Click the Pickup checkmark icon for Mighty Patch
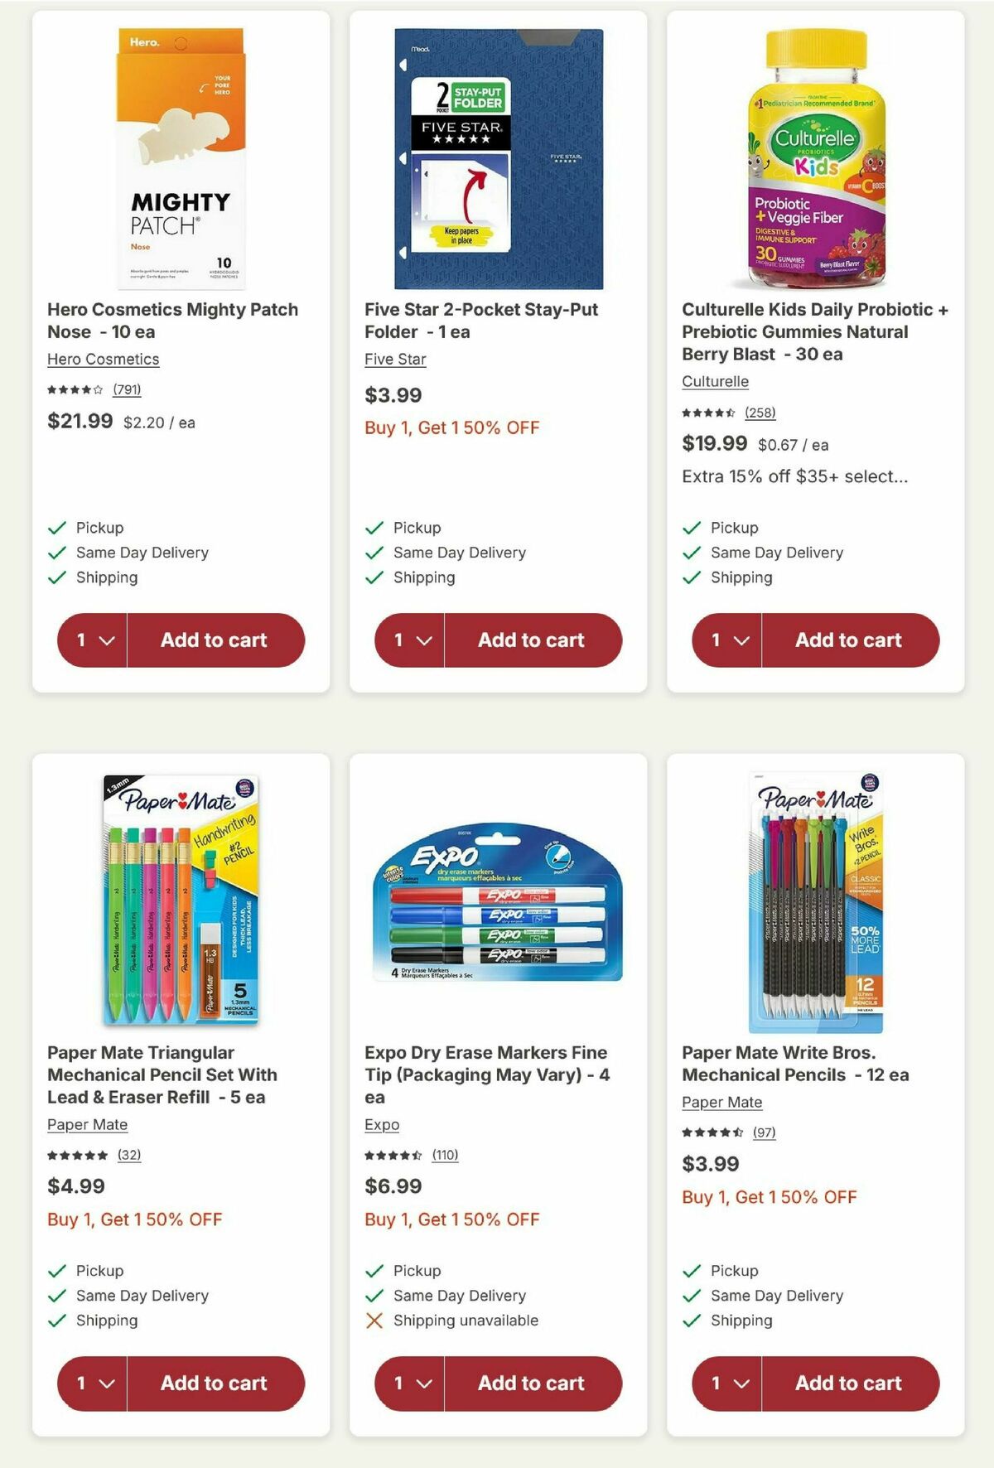Screen dimensions: 994x1468 tap(57, 527)
